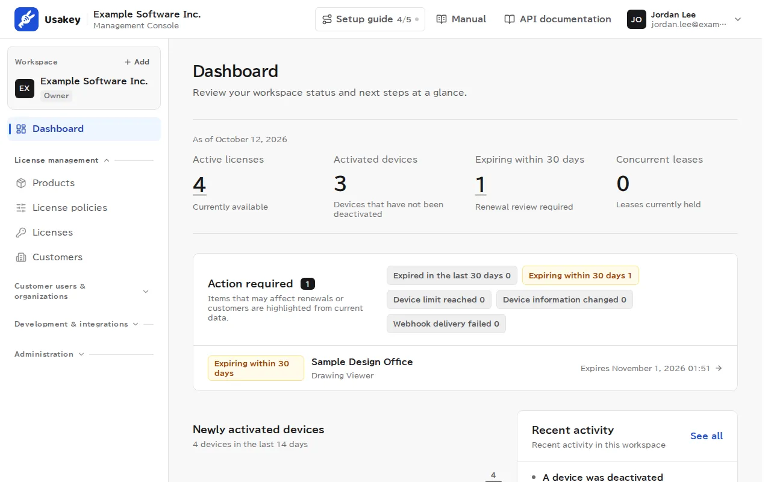This screenshot has width=771, height=482.
Task: Select Device information changed filter
Action: point(564,300)
